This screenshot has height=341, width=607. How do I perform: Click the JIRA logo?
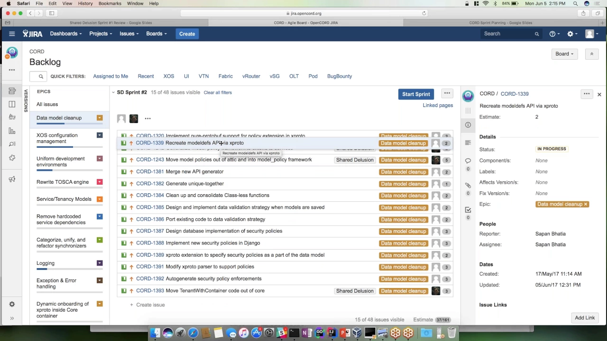tap(33, 34)
